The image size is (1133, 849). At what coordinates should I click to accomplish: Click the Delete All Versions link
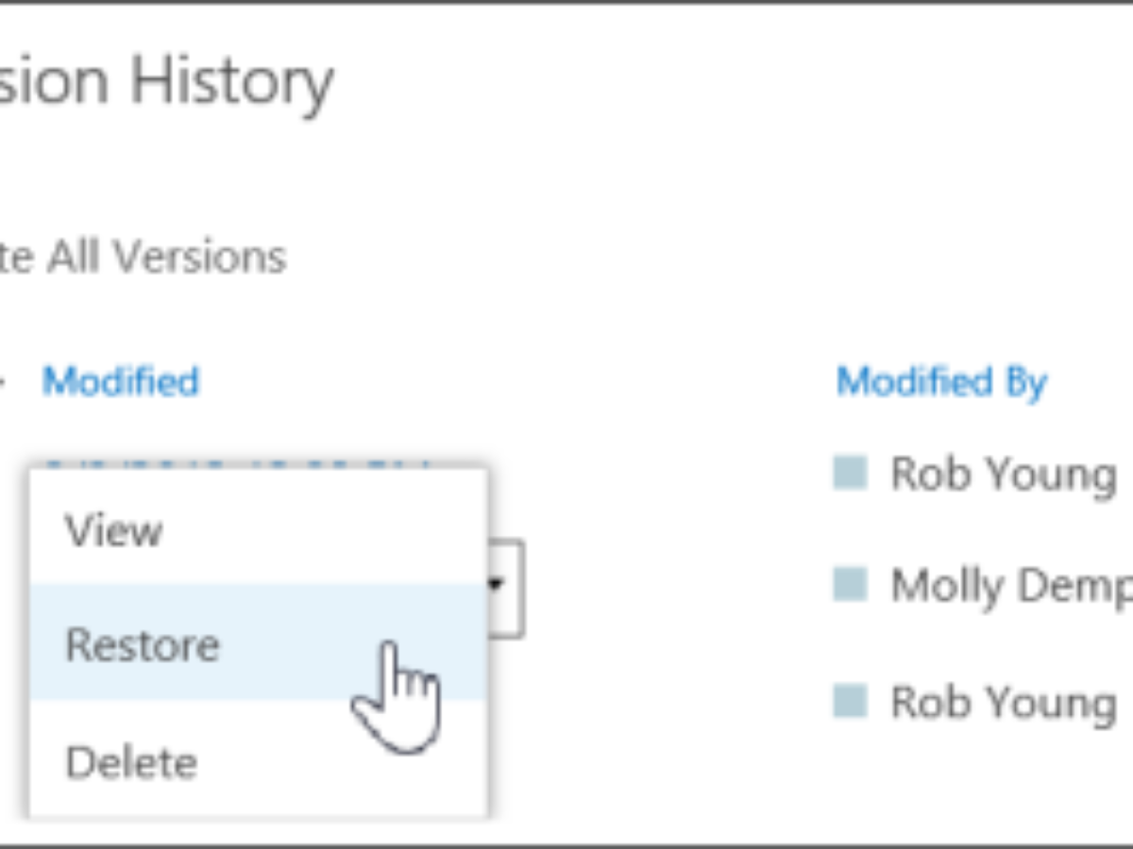pyautogui.click(x=142, y=257)
